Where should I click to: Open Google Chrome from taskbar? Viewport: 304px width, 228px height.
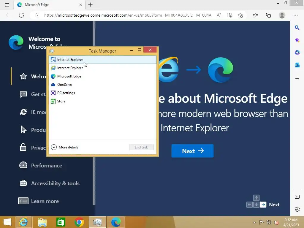(x=79, y=222)
